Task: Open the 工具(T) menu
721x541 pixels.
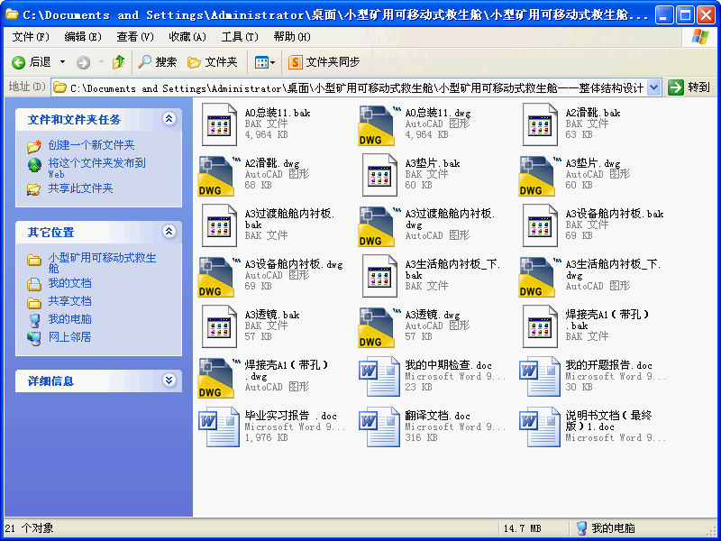Action: [239, 37]
